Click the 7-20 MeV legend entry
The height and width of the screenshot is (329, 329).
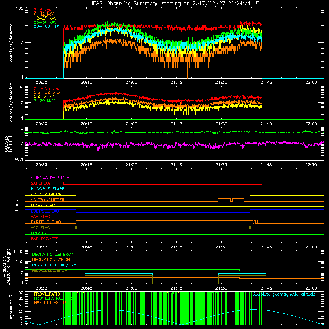pyautogui.click(x=44, y=101)
